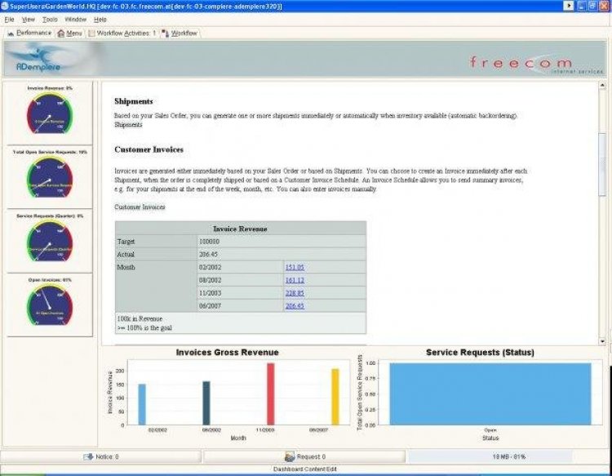The image size is (612, 476).
Task: Click the Notice: 0 button
Action: (101, 456)
